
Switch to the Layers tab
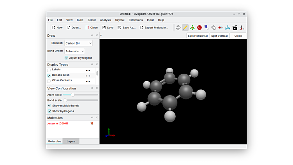click(71, 141)
